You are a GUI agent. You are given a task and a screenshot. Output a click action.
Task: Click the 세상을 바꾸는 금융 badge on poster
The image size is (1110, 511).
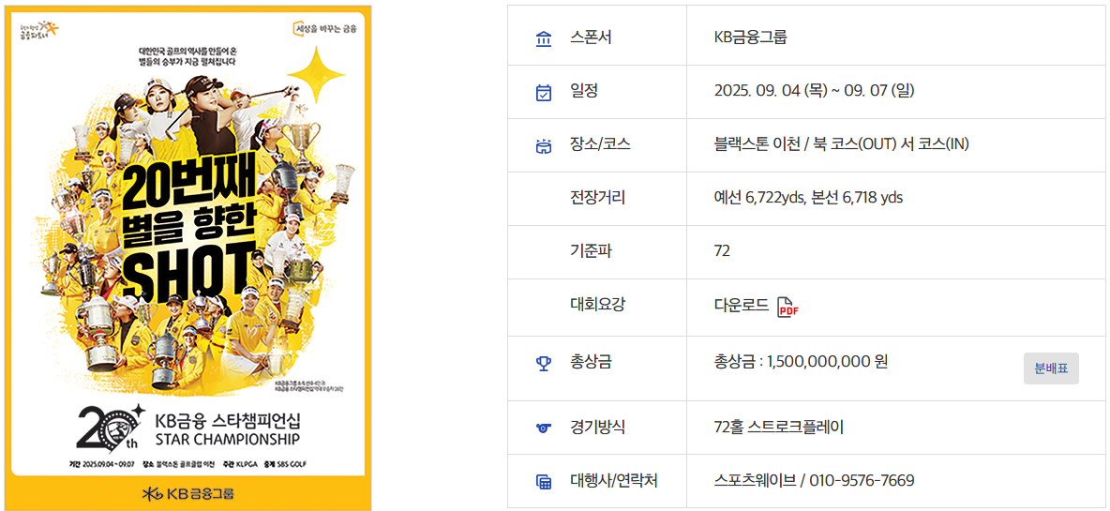coord(325,29)
